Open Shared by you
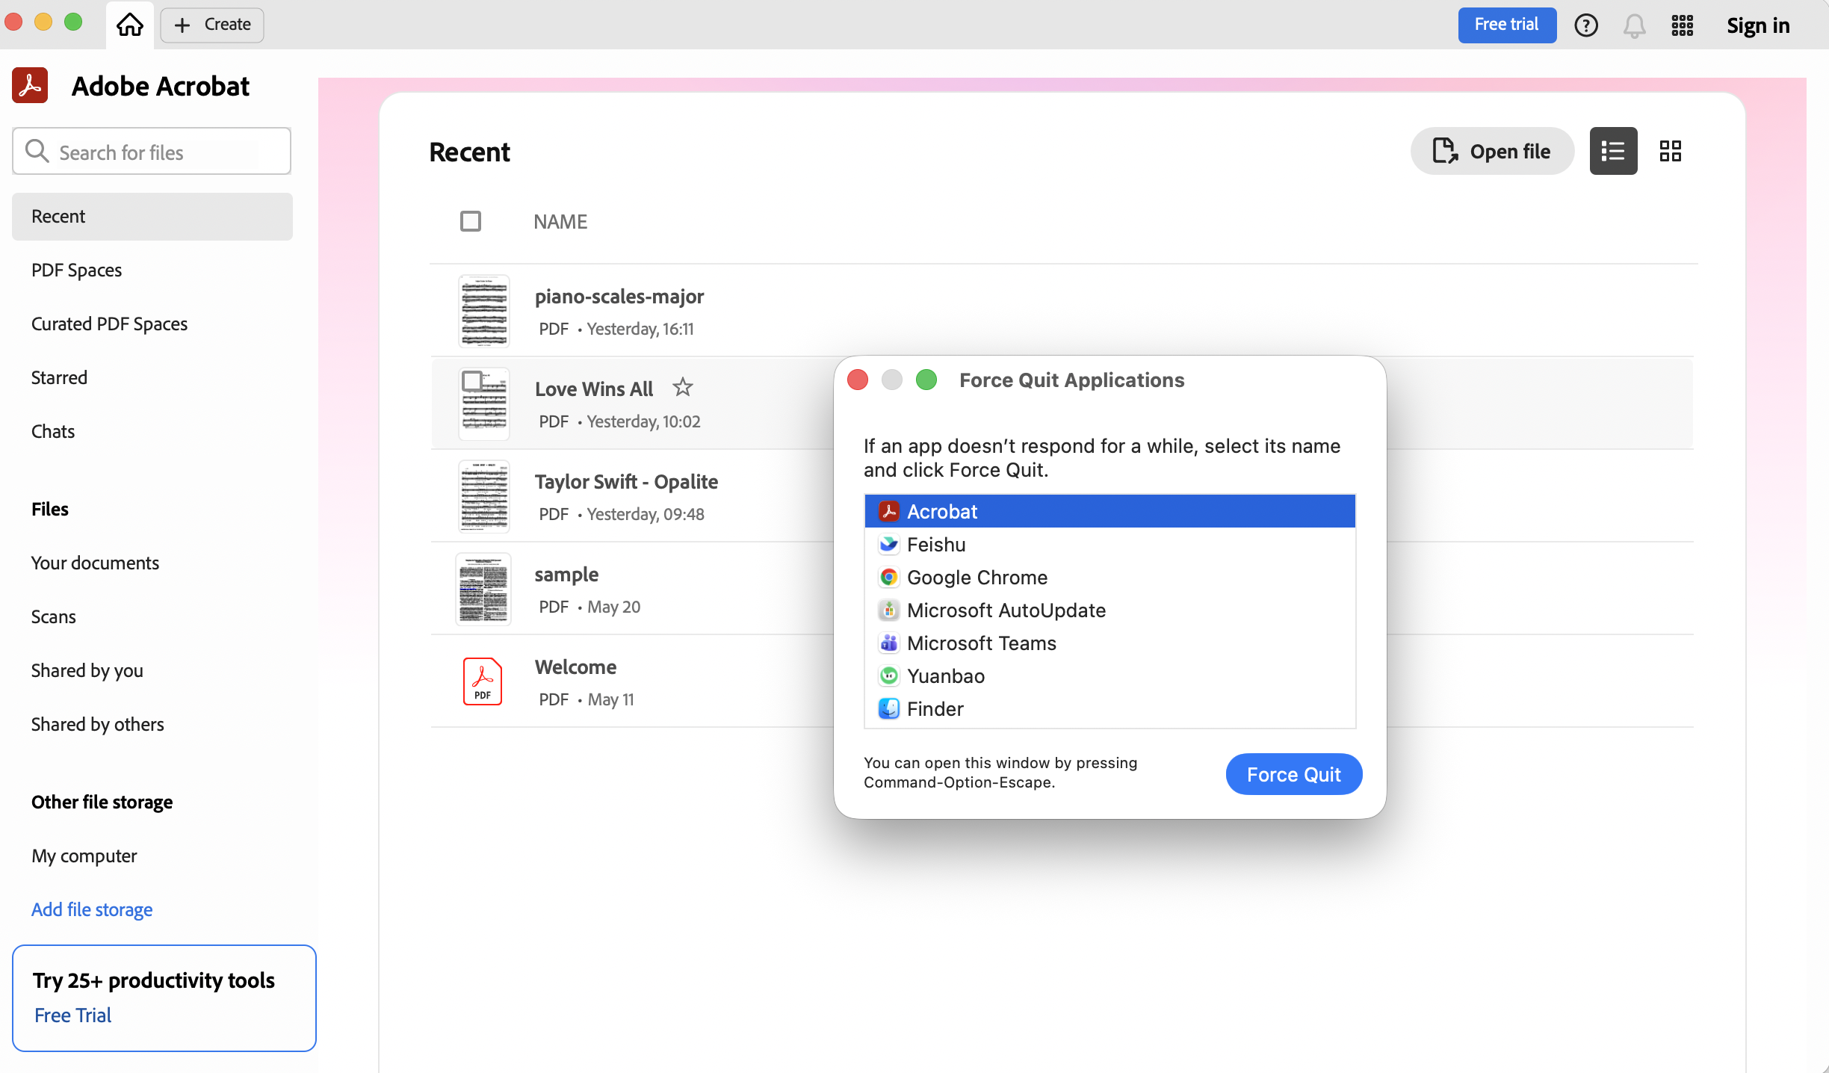 coord(87,670)
